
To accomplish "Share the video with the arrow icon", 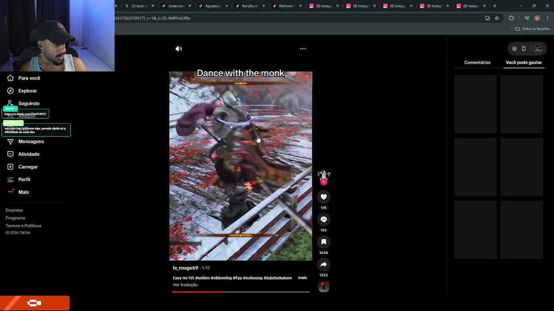I will [324, 264].
